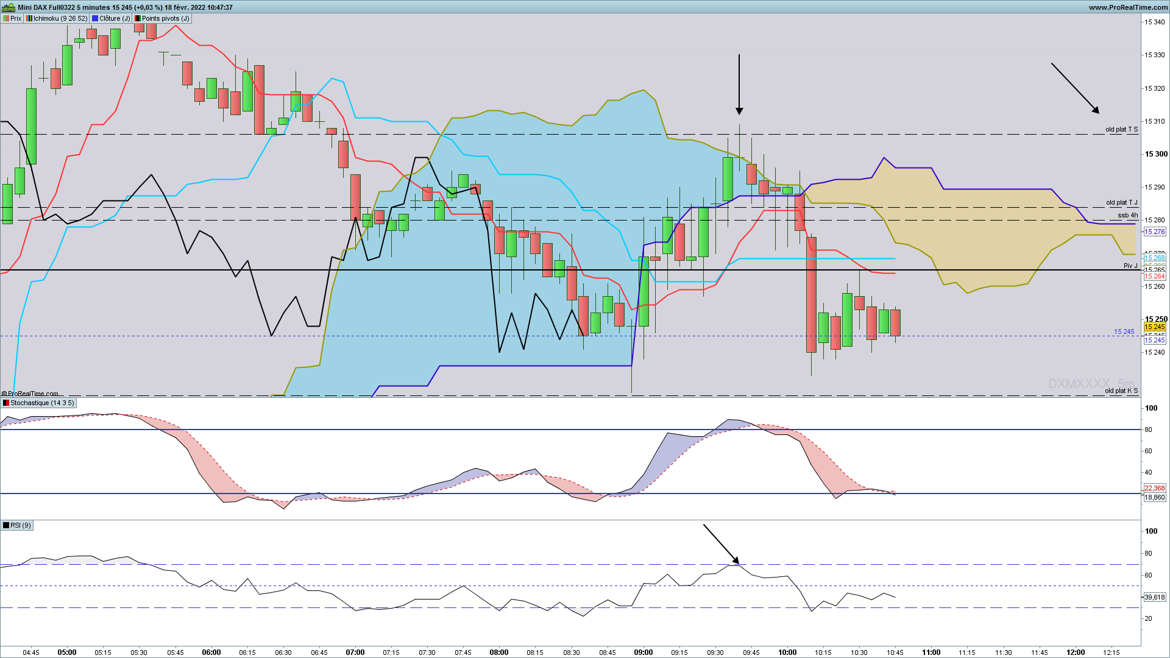
Task: Click the red 15 264 Tenkan price tag
Action: 1155,276
